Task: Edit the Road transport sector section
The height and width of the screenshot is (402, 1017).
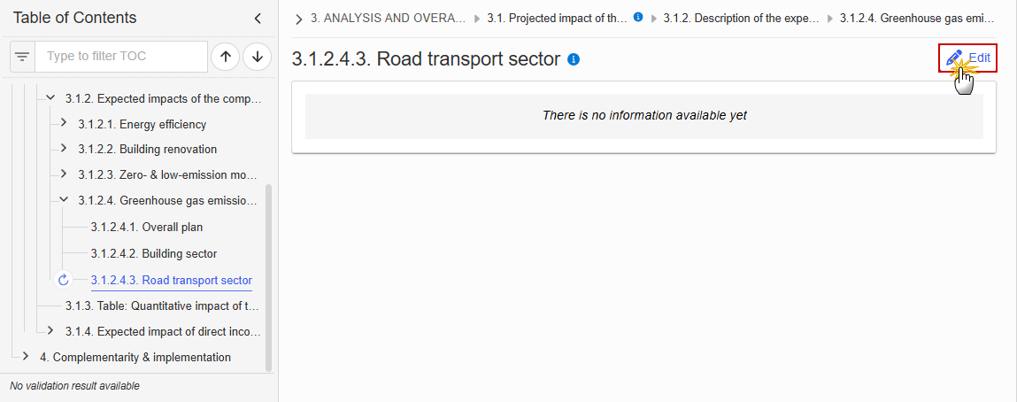Action: (967, 58)
